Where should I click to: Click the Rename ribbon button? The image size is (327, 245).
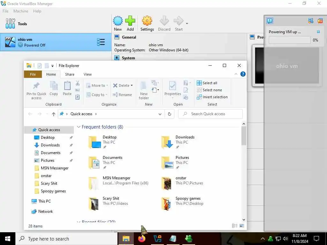[122, 94]
